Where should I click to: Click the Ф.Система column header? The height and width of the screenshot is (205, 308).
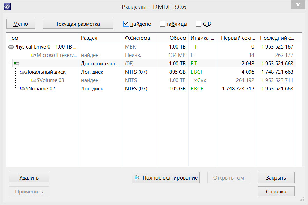click(137, 38)
